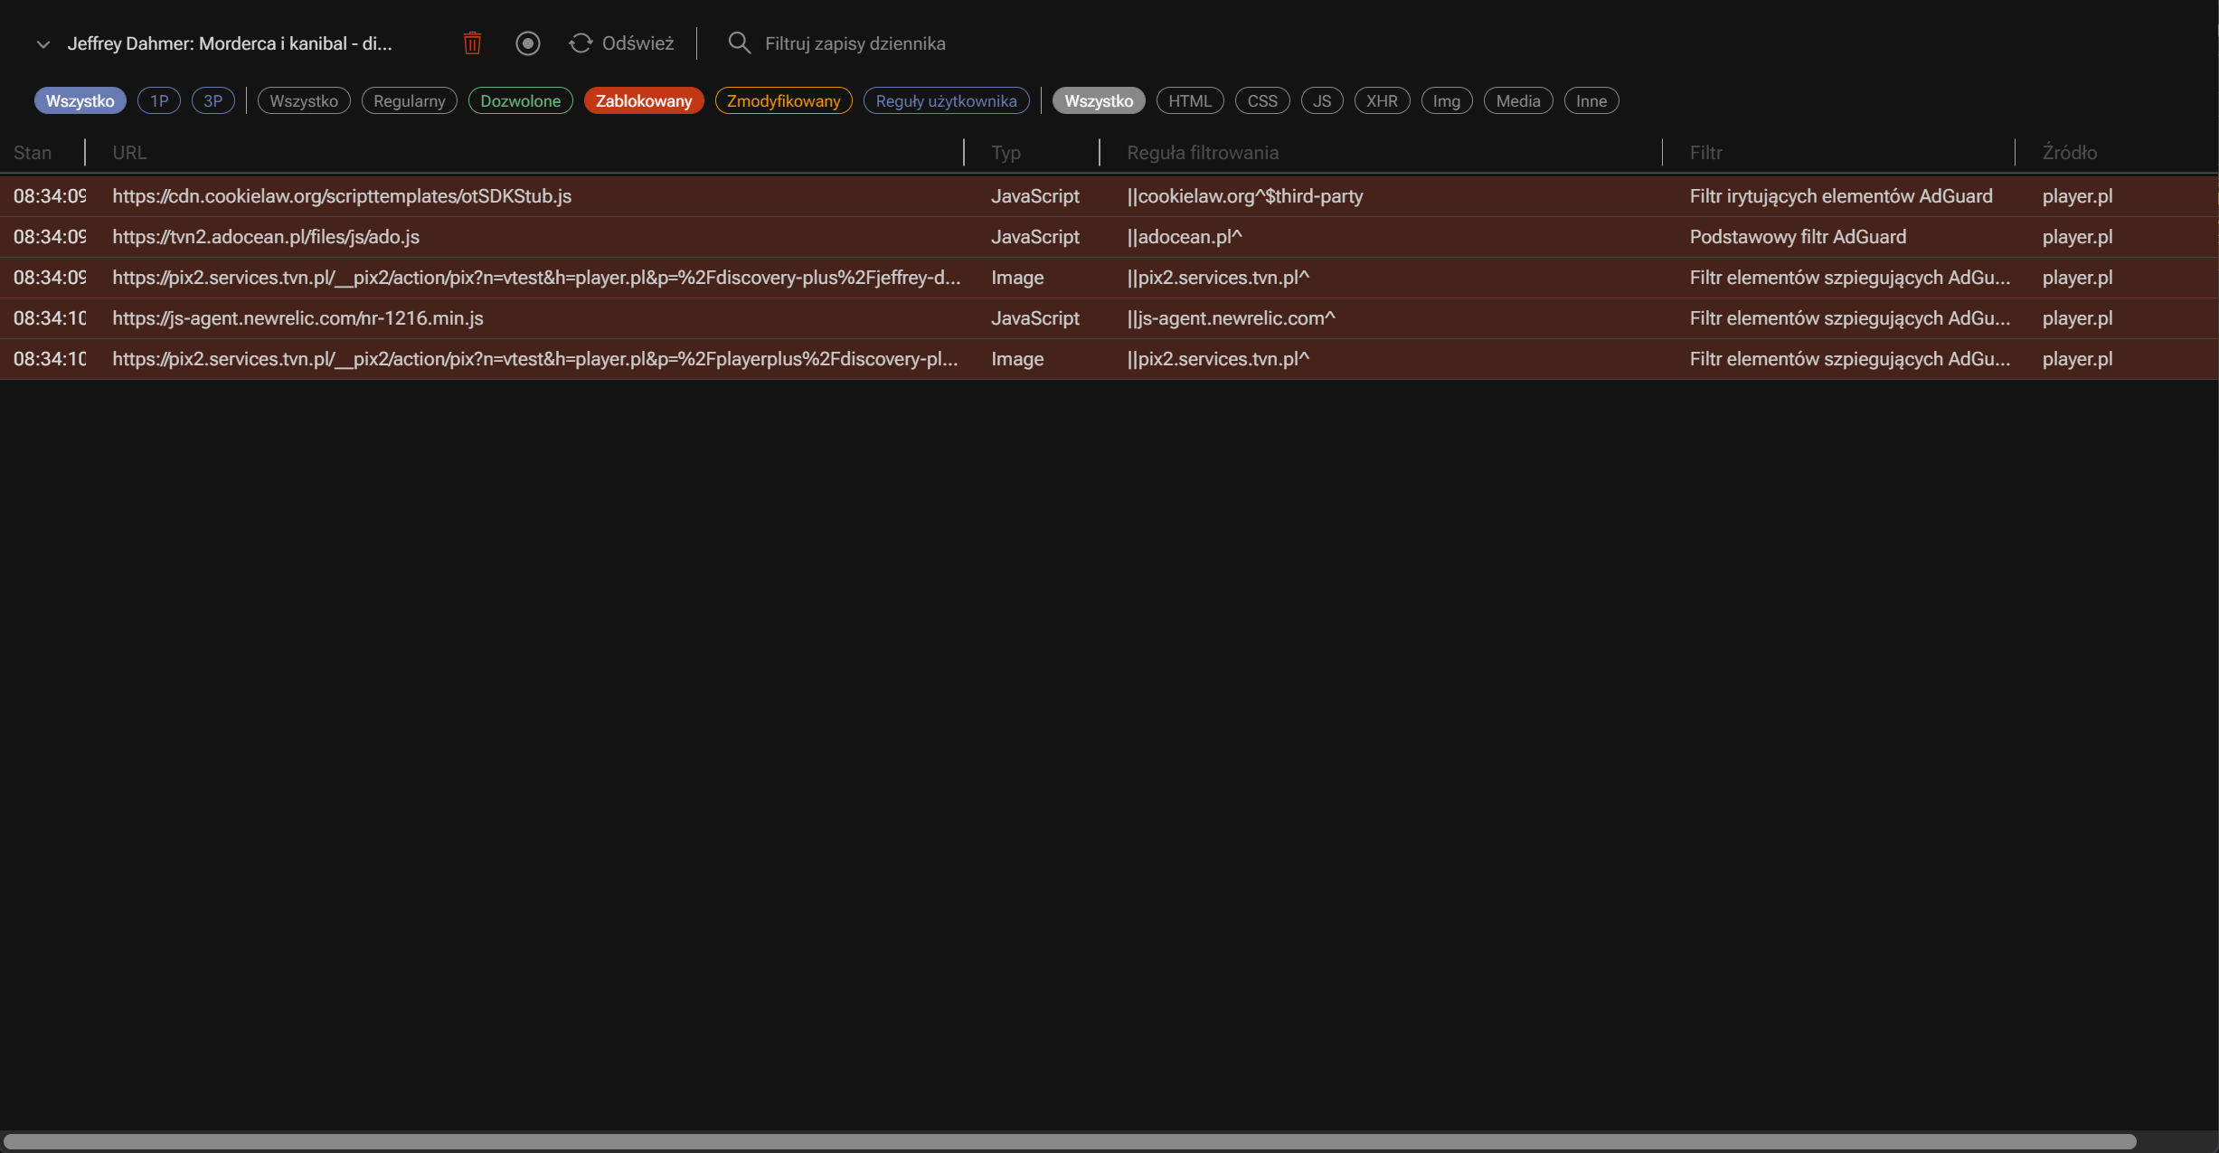Filter requests by Media type
Image resolution: width=2219 pixels, height=1153 pixels.
[x=1517, y=100]
